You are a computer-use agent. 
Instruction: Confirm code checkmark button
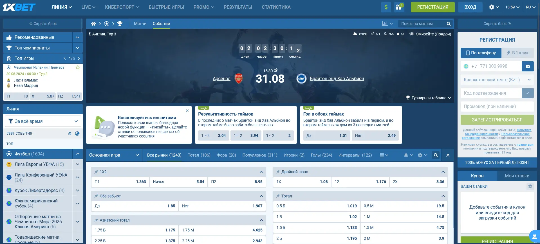point(528,93)
